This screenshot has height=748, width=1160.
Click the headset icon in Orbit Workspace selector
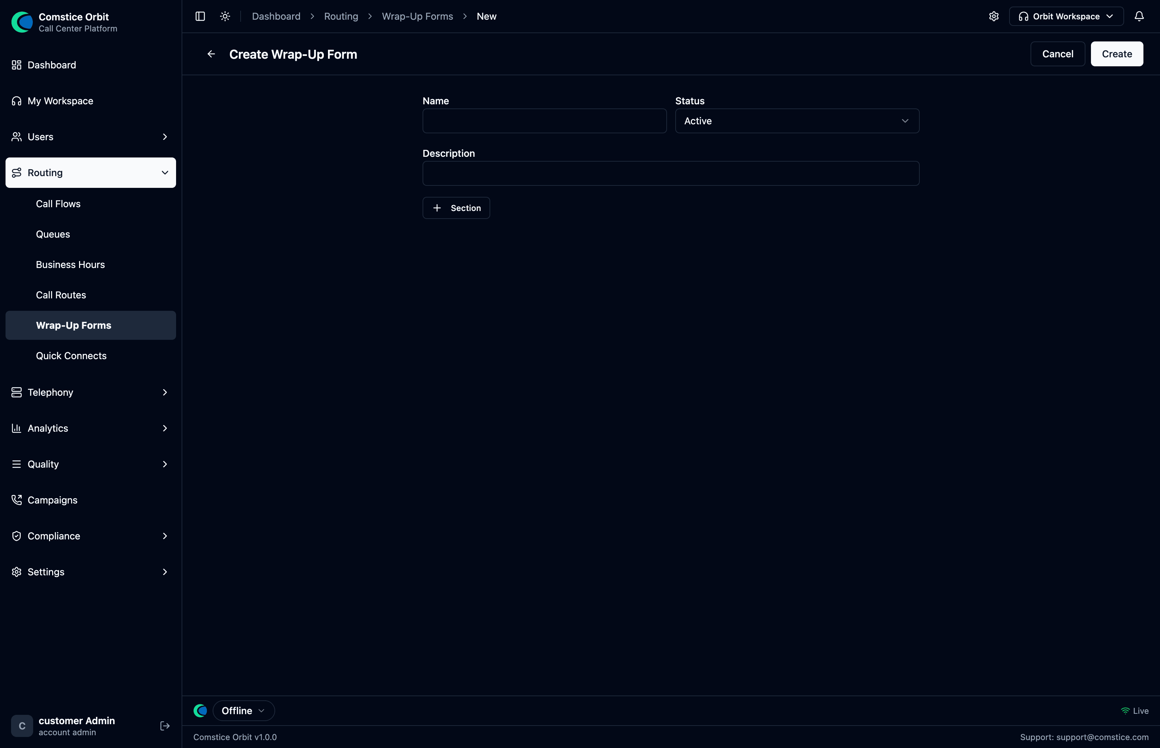coord(1024,17)
